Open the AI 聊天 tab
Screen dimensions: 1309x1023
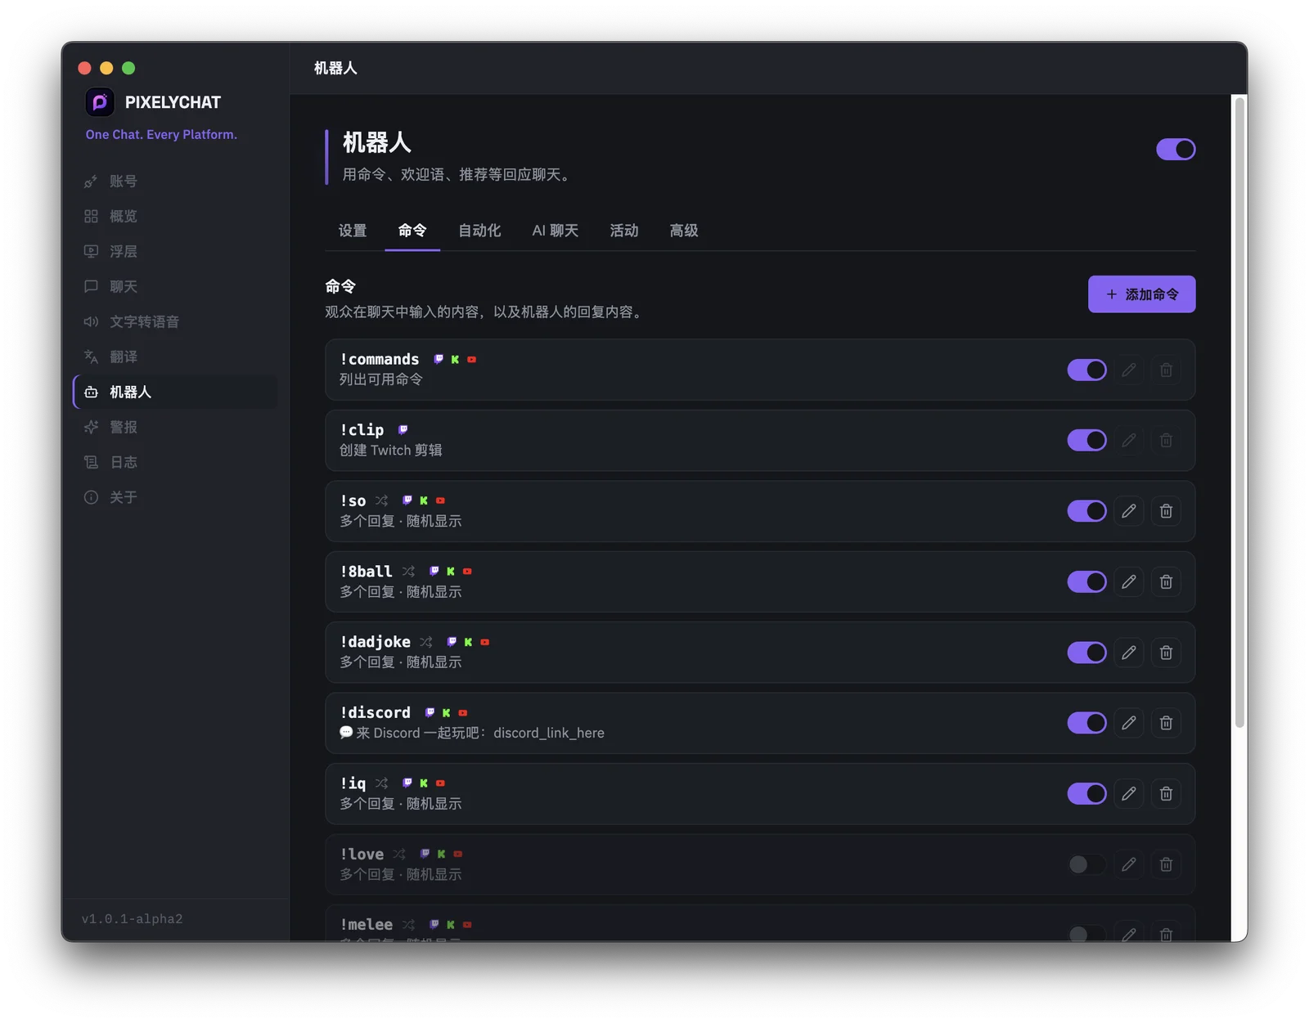pyautogui.click(x=555, y=231)
